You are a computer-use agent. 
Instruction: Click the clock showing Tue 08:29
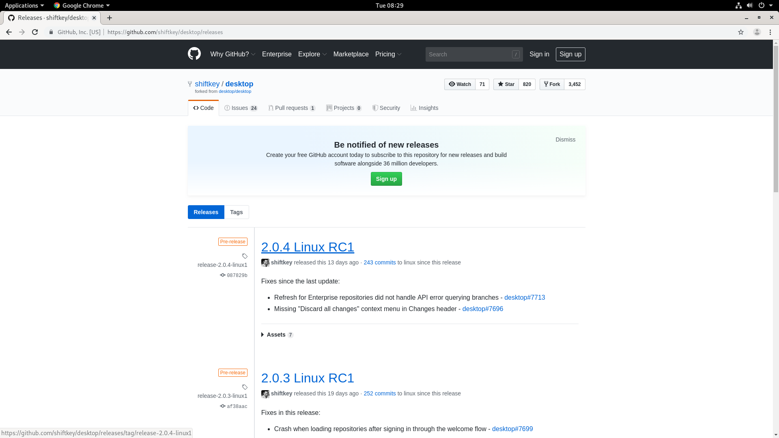[x=389, y=5]
